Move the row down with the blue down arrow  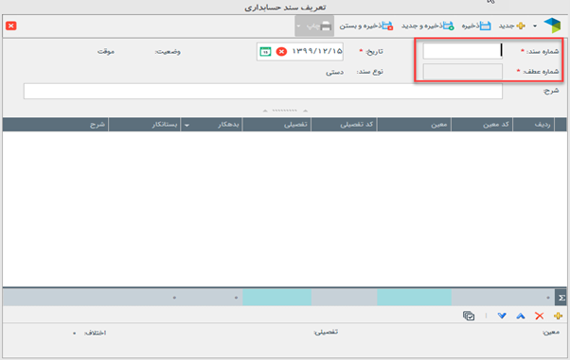point(502,316)
